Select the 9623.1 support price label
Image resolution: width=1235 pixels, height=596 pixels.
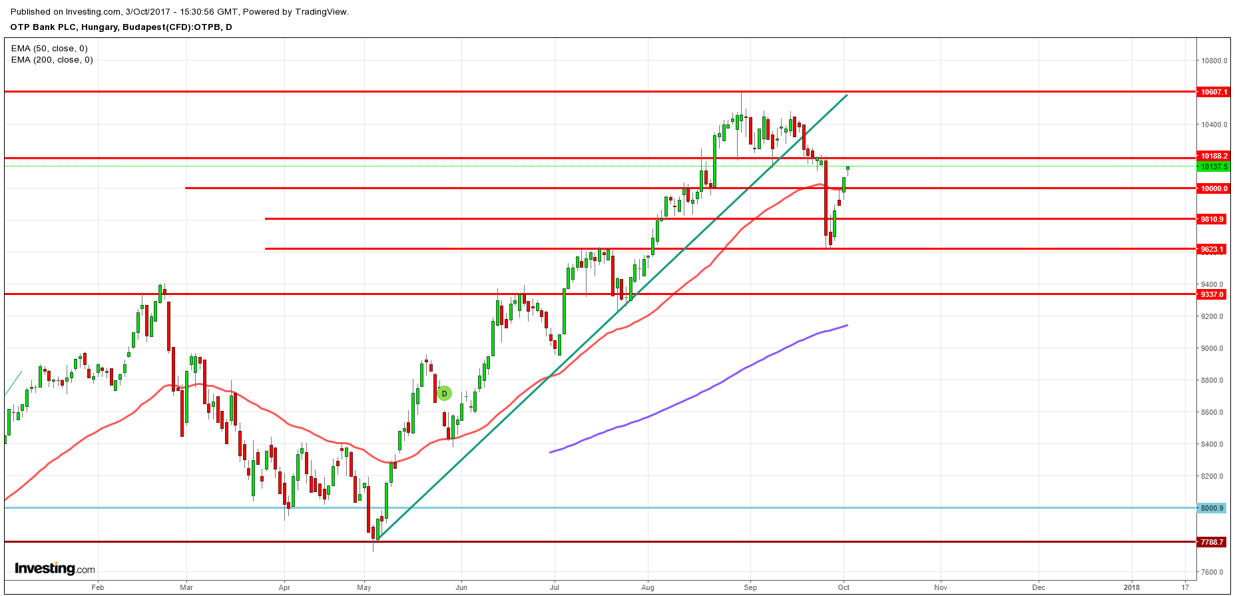(1212, 249)
